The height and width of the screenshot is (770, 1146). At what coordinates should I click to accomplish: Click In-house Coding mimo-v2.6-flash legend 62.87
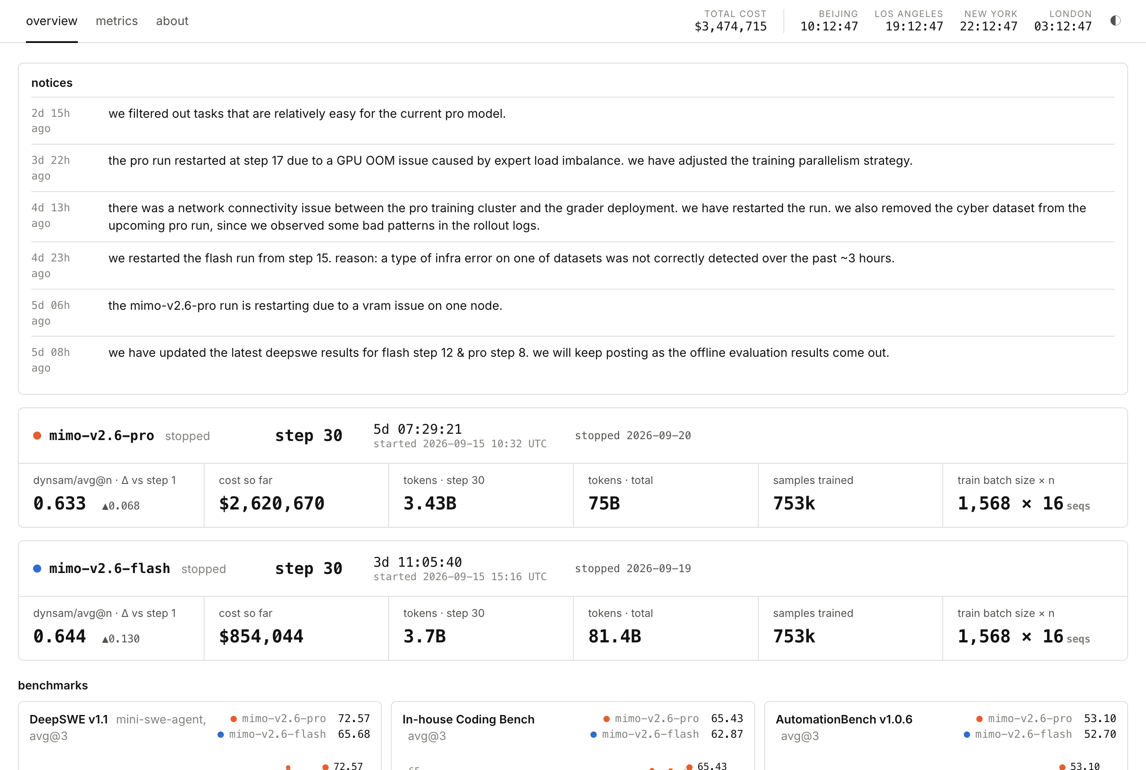pyautogui.click(x=666, y=735)
